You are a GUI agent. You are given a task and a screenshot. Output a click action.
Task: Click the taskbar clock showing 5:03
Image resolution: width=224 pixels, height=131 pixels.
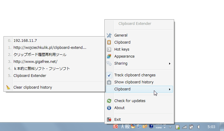(x=211, y=127)
